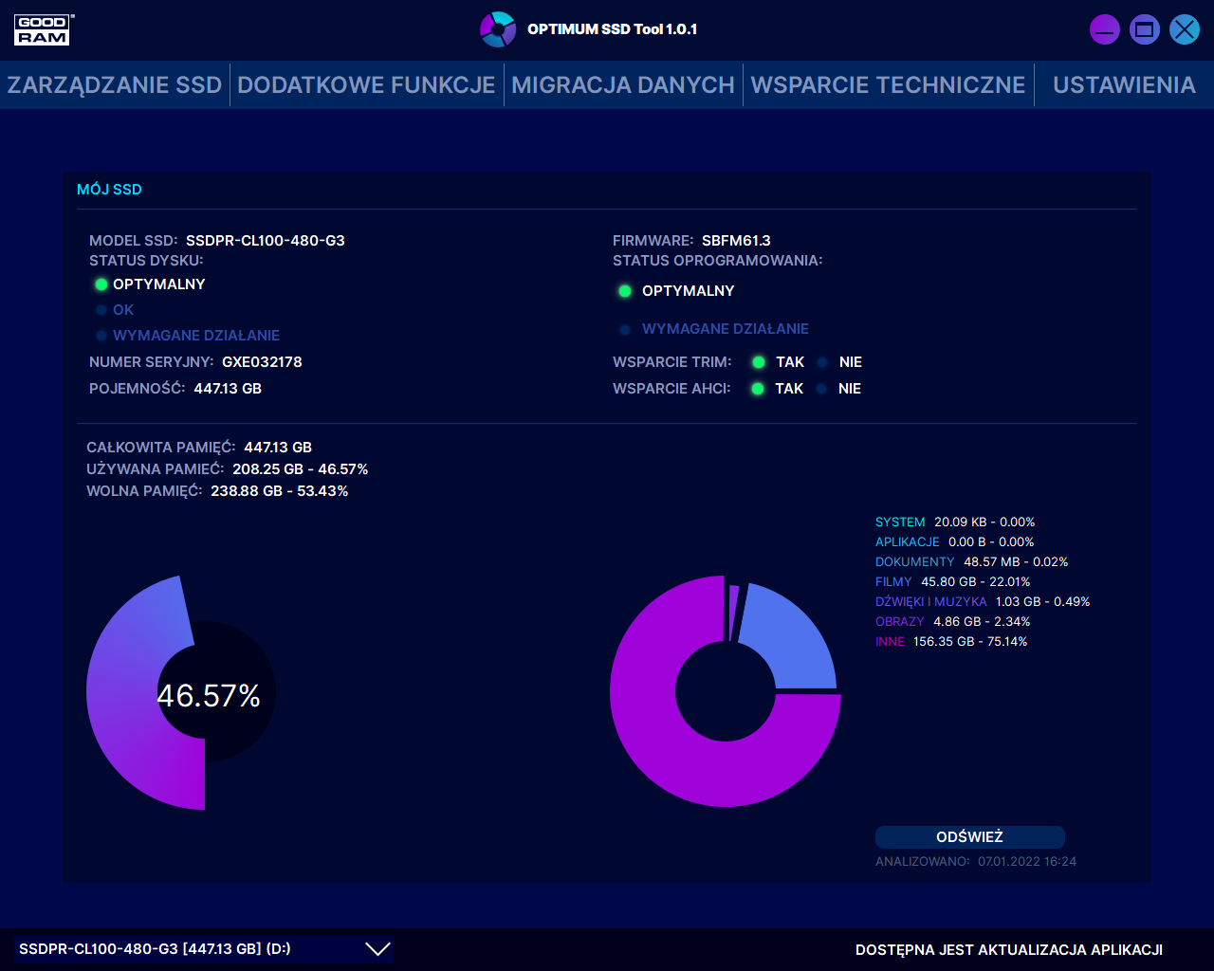Open the ZARZĄDZANIE SSD tab
Viewport: 1214px width, 971px height.
pyautogui.click(x=115, y=85)
